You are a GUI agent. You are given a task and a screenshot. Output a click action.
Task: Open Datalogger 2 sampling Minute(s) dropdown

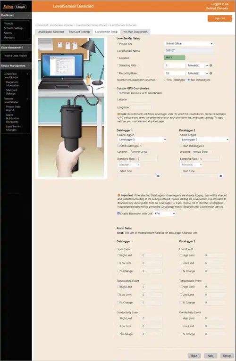pyautogui.click(x=191, y=164)
